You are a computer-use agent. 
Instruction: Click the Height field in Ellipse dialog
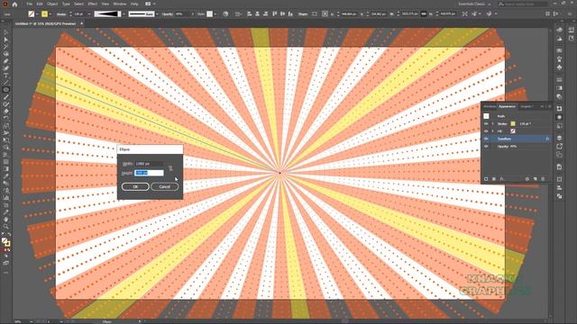click(x=149, y=173)
